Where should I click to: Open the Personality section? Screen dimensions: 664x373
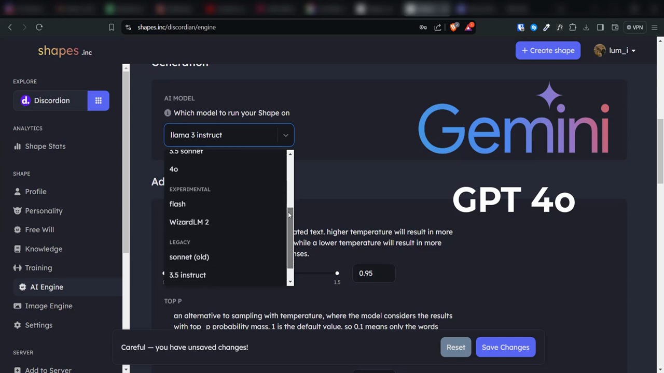tap(38, 211)
